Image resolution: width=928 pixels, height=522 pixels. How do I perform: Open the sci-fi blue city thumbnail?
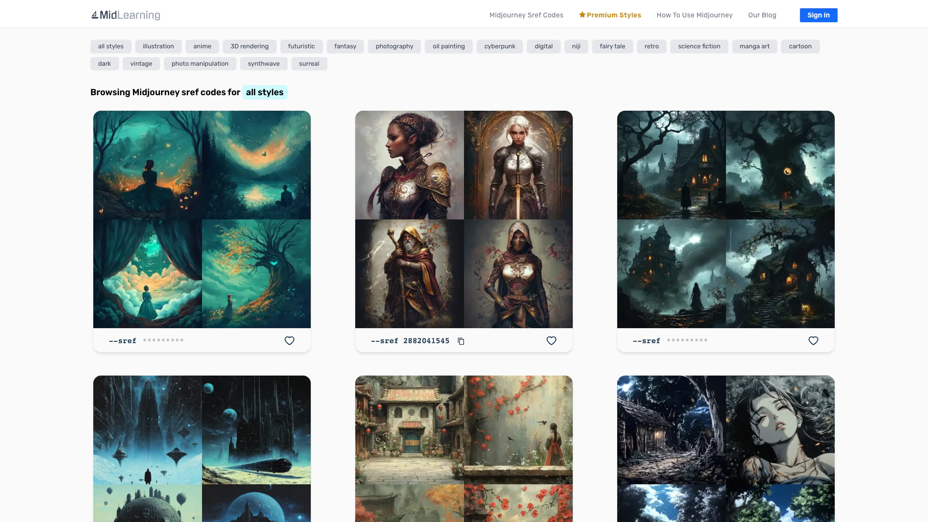(x=147, y=430)
